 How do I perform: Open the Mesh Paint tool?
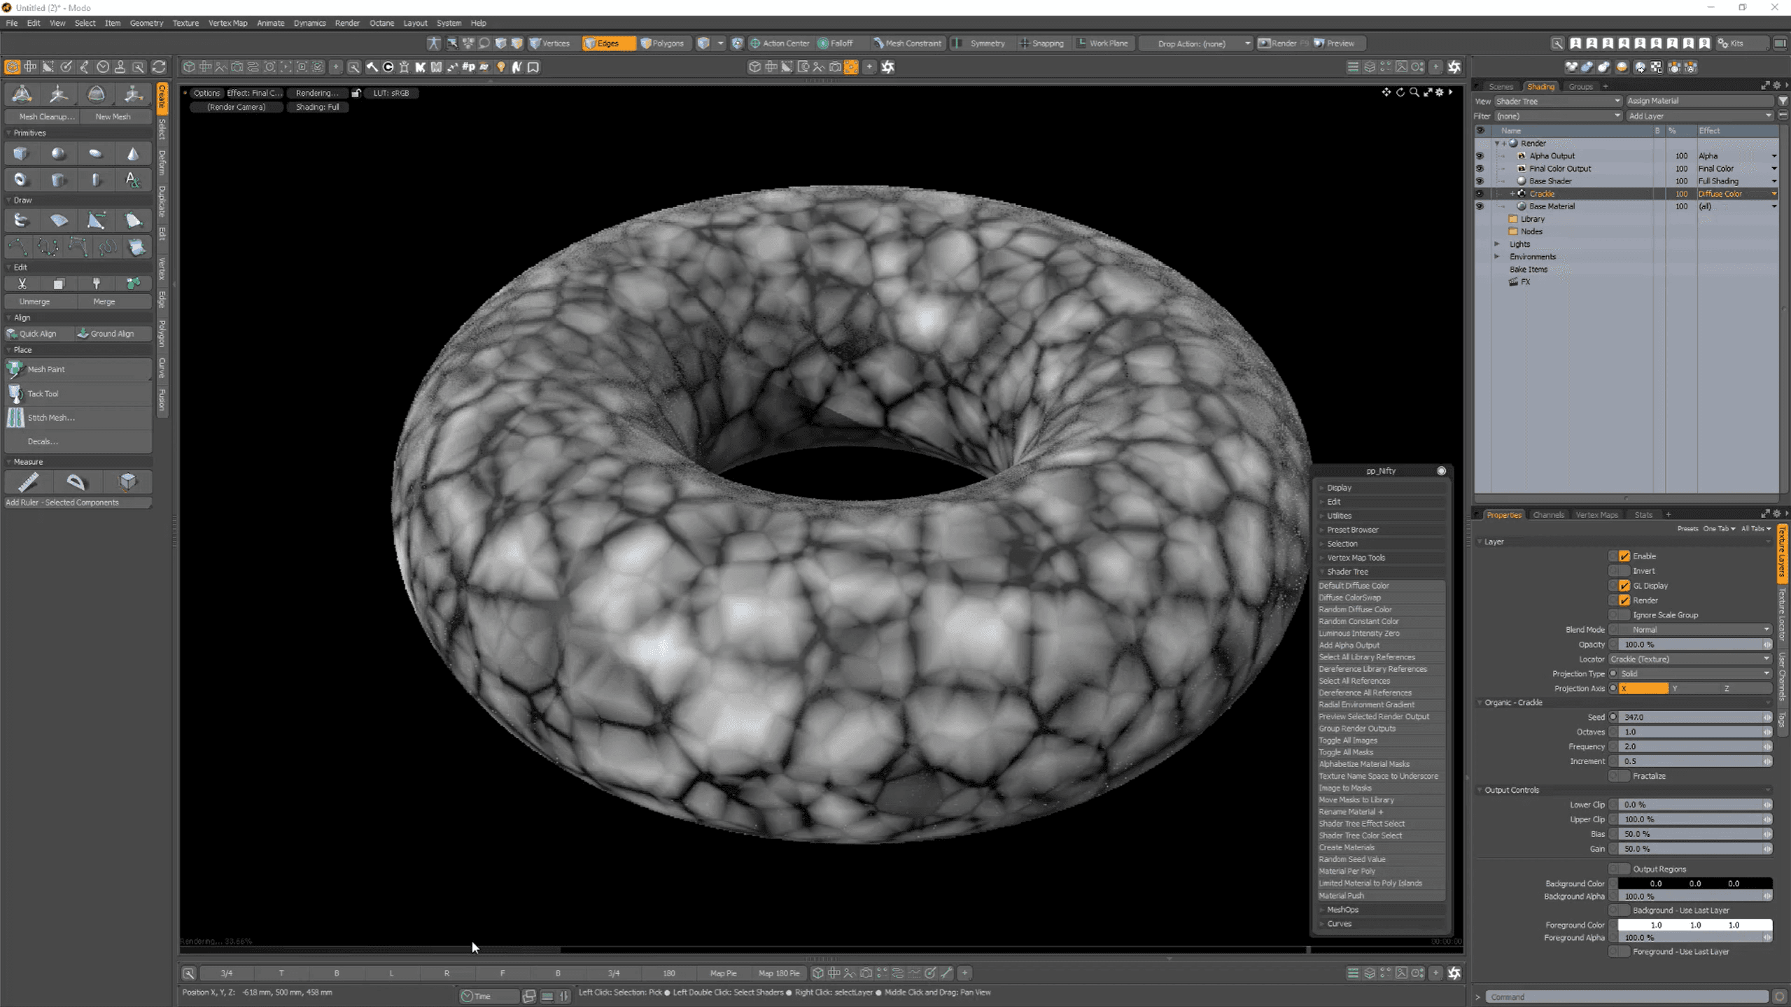pos(46,369)
